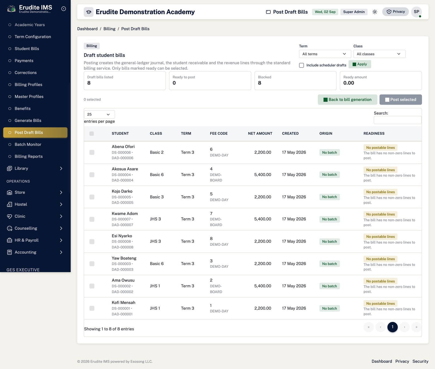This screenshot has height=369, width=435.
Task: Click Back to bill generation button
Action: tap(347, 100)
